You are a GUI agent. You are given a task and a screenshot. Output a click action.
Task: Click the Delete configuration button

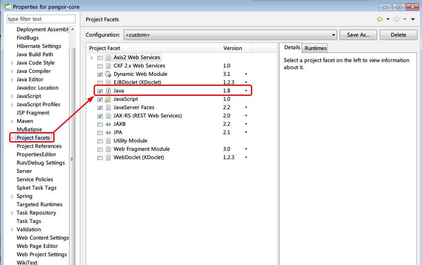tap(399, 35)
